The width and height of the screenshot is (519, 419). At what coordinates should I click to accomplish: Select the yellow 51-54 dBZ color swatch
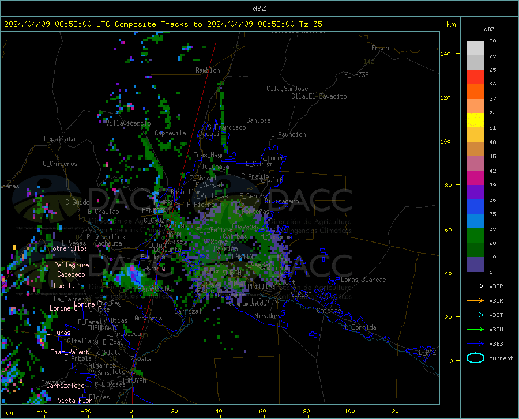point(475,120)
